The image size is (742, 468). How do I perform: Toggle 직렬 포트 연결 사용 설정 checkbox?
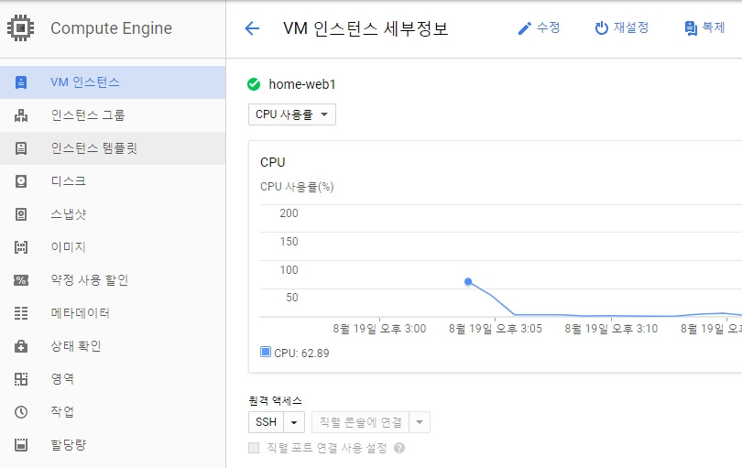click(x=254, y=448)
